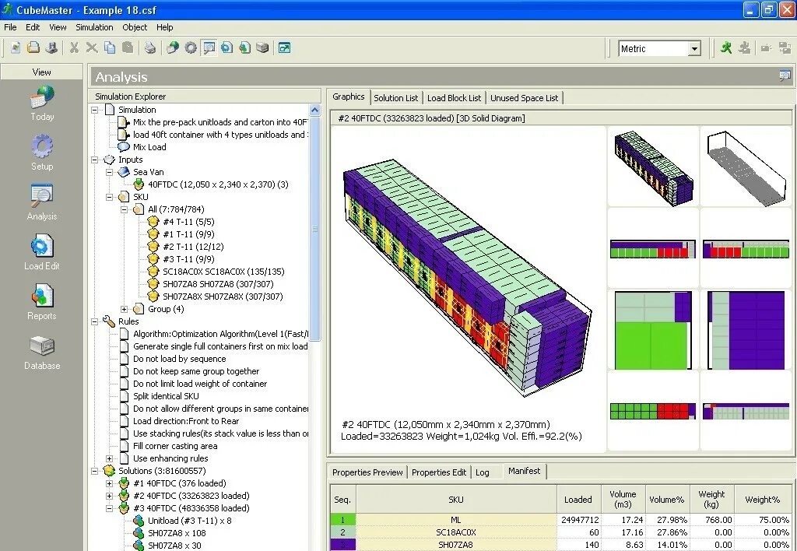The image size is (797, 551).
Task: Collapse the Inputs tree node
Action: tap(94, 160)
